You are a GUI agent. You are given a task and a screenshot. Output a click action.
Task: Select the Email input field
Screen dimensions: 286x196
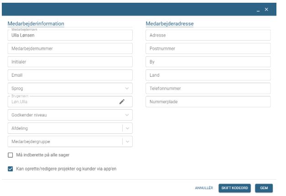[x=70, y=75]
